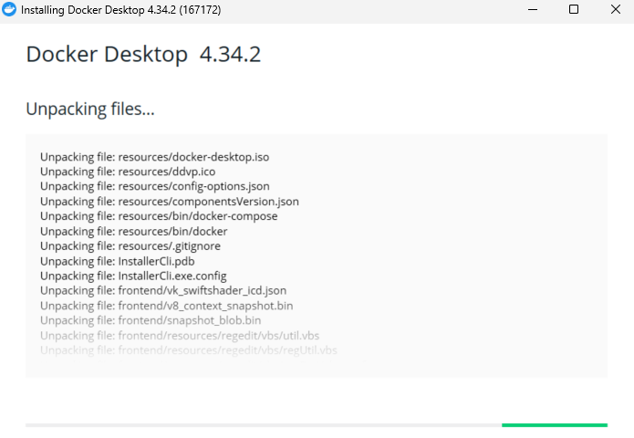Select the docker-compose log line

click(x=159, y=216)
